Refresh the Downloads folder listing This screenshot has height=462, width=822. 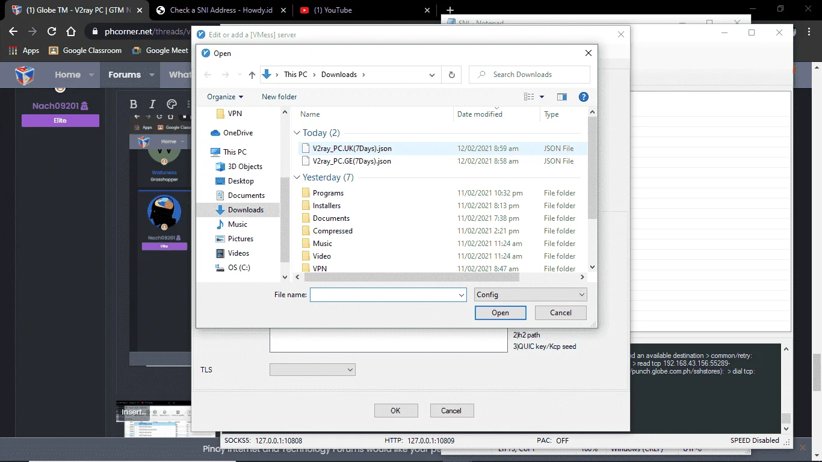pyautogui.click(x=451, y=75)
